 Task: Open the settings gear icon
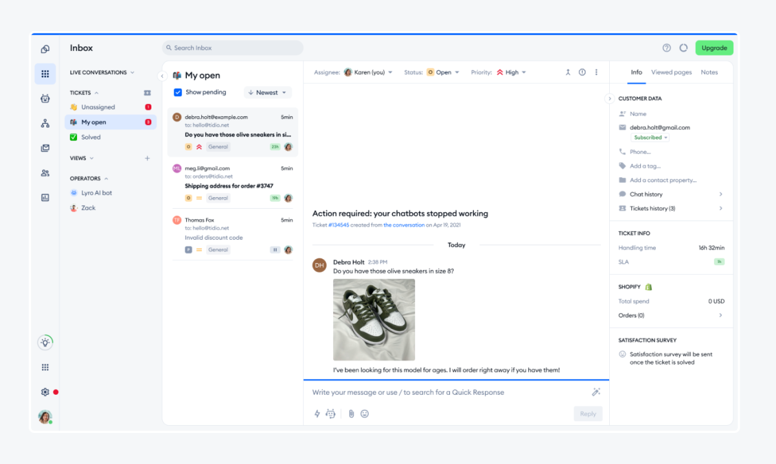45,392
